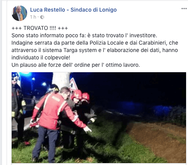Visit the Luca Restello - Sindaco di Lonigo page

73,10
